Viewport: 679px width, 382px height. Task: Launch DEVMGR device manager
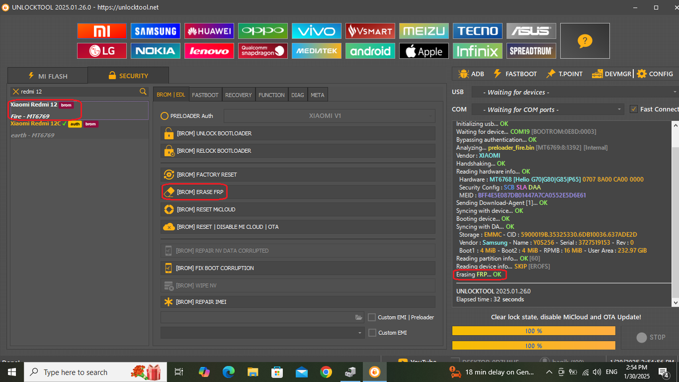click(x=611, y=74)
